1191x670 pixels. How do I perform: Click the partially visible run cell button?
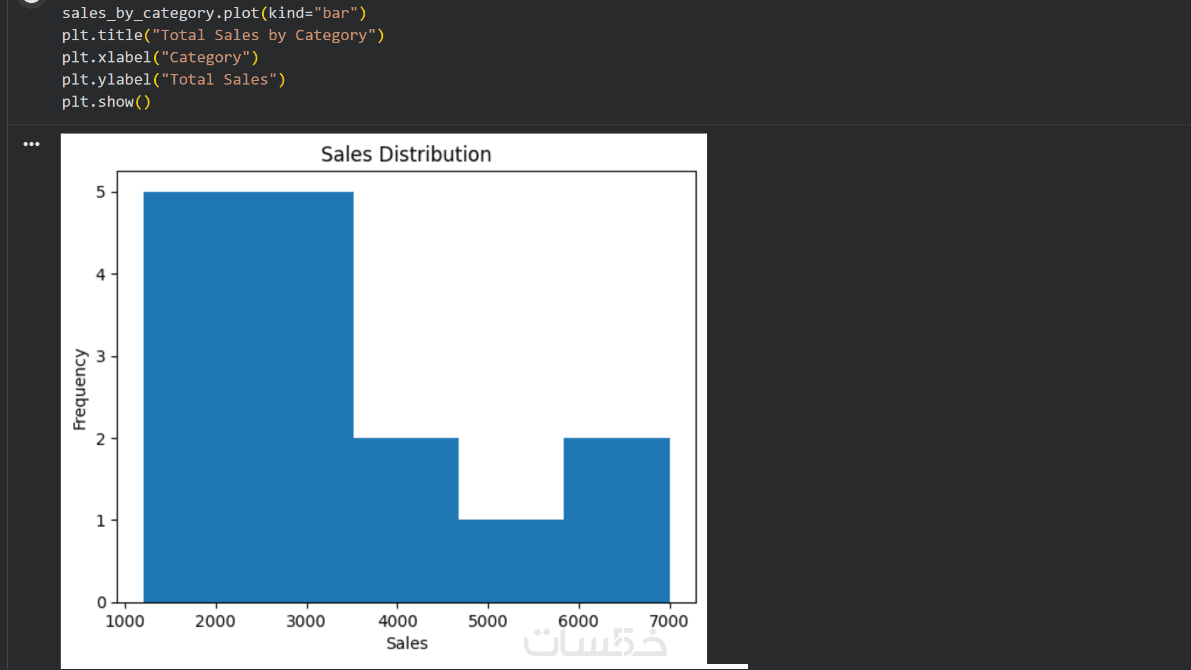[x=31, y=2]
